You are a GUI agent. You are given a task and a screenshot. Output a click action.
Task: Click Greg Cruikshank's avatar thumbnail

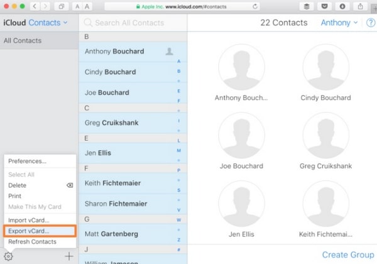click(325, 135)
